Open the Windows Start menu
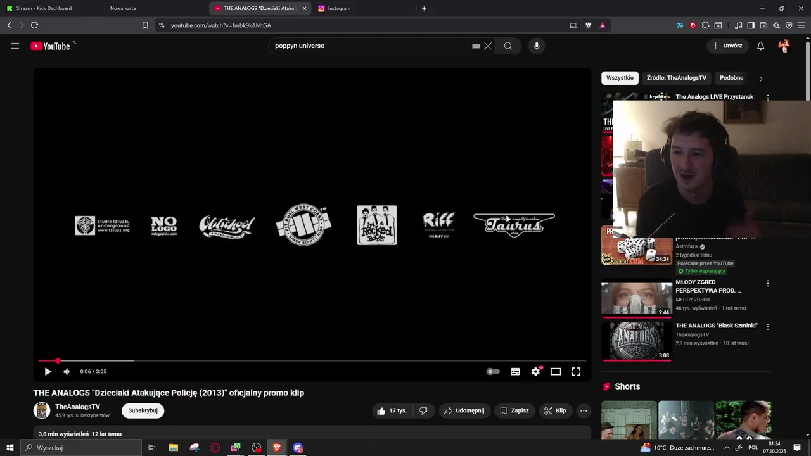Viewport: 811px width, 456px height. (10, 447)
